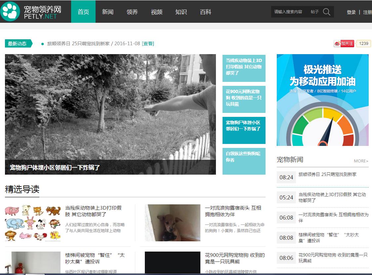Click the 08:08 time box

tap(286, 238)
